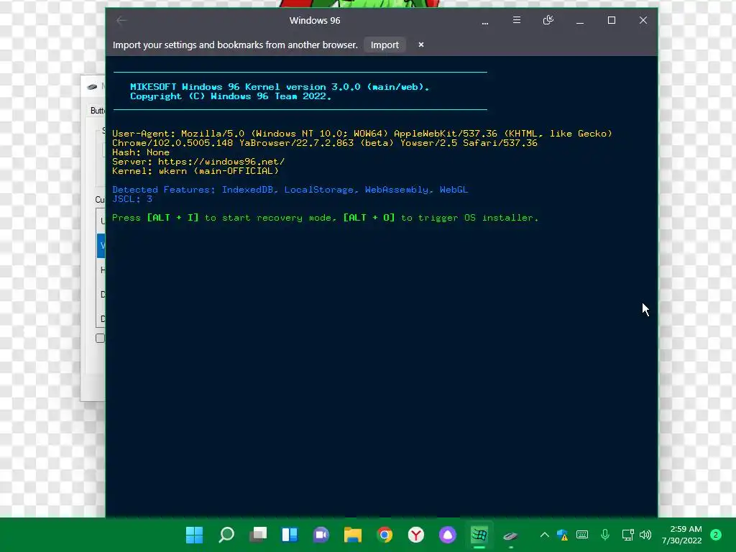
Task: Open the network tray icon
Action: (x=627, y=534)
